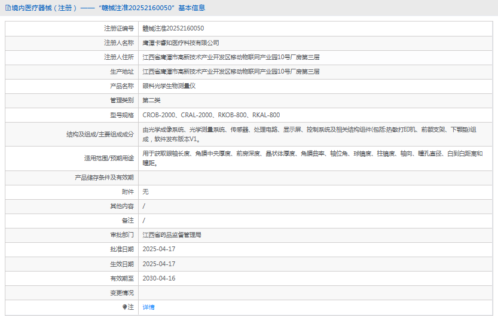The height and width of the screenshot is (320, 498).
Task: Select registration number 赣械注准20252160050 in the table
Action: (x=173, y=29)
